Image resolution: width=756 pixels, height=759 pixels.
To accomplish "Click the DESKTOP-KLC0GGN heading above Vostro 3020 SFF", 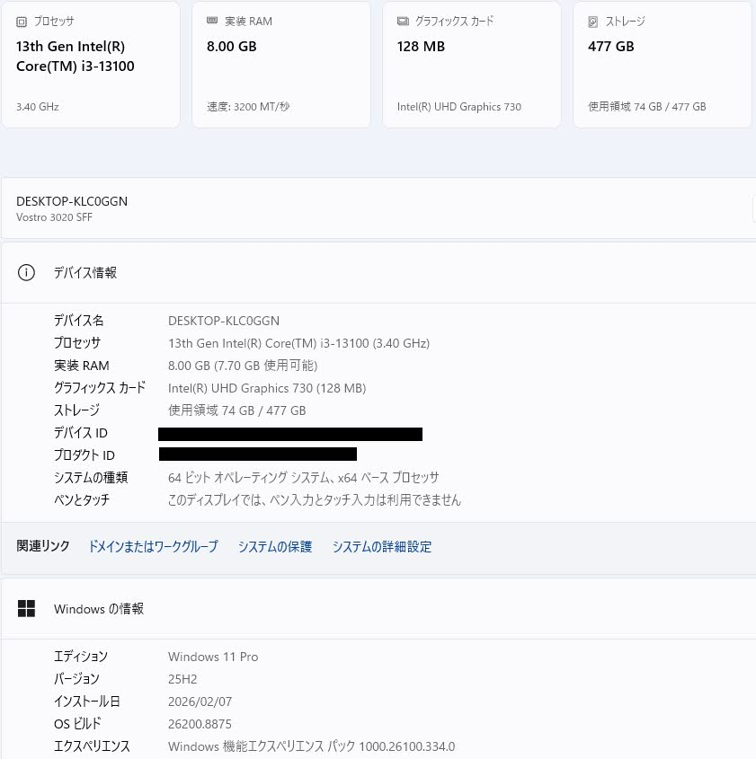I will click(x=72, y=201).
